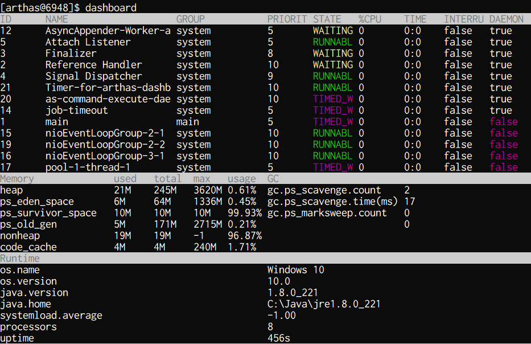Viewport: 531px width, 344px height.
Task: Click priority 8 in Finalizer row
Action: pos(270,53)
